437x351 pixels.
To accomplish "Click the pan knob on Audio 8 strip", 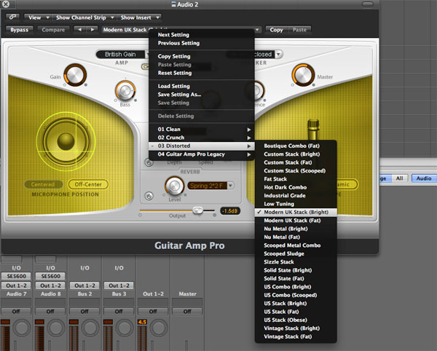I will [56, 328].
